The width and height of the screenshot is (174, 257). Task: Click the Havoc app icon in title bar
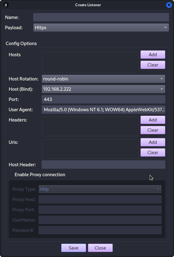tap(6, 5)
